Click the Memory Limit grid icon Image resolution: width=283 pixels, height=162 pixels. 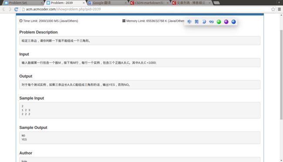tap(124, 21)
